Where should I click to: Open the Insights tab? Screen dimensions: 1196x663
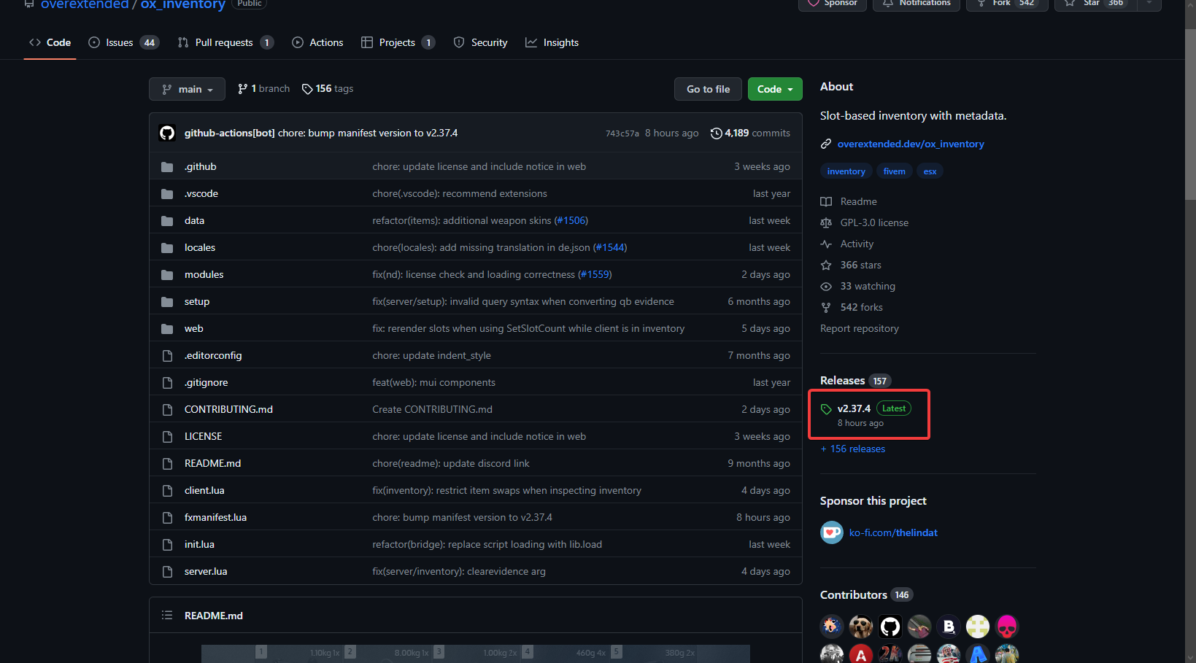click(552, 42)
